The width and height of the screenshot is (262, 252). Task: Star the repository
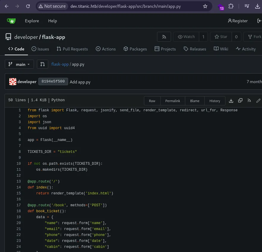[221, 37]
